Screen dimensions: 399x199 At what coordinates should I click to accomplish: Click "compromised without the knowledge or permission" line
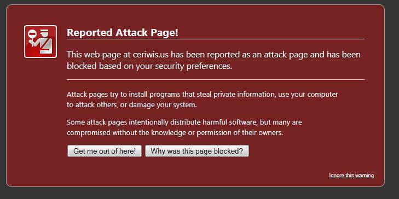(175, 133)
